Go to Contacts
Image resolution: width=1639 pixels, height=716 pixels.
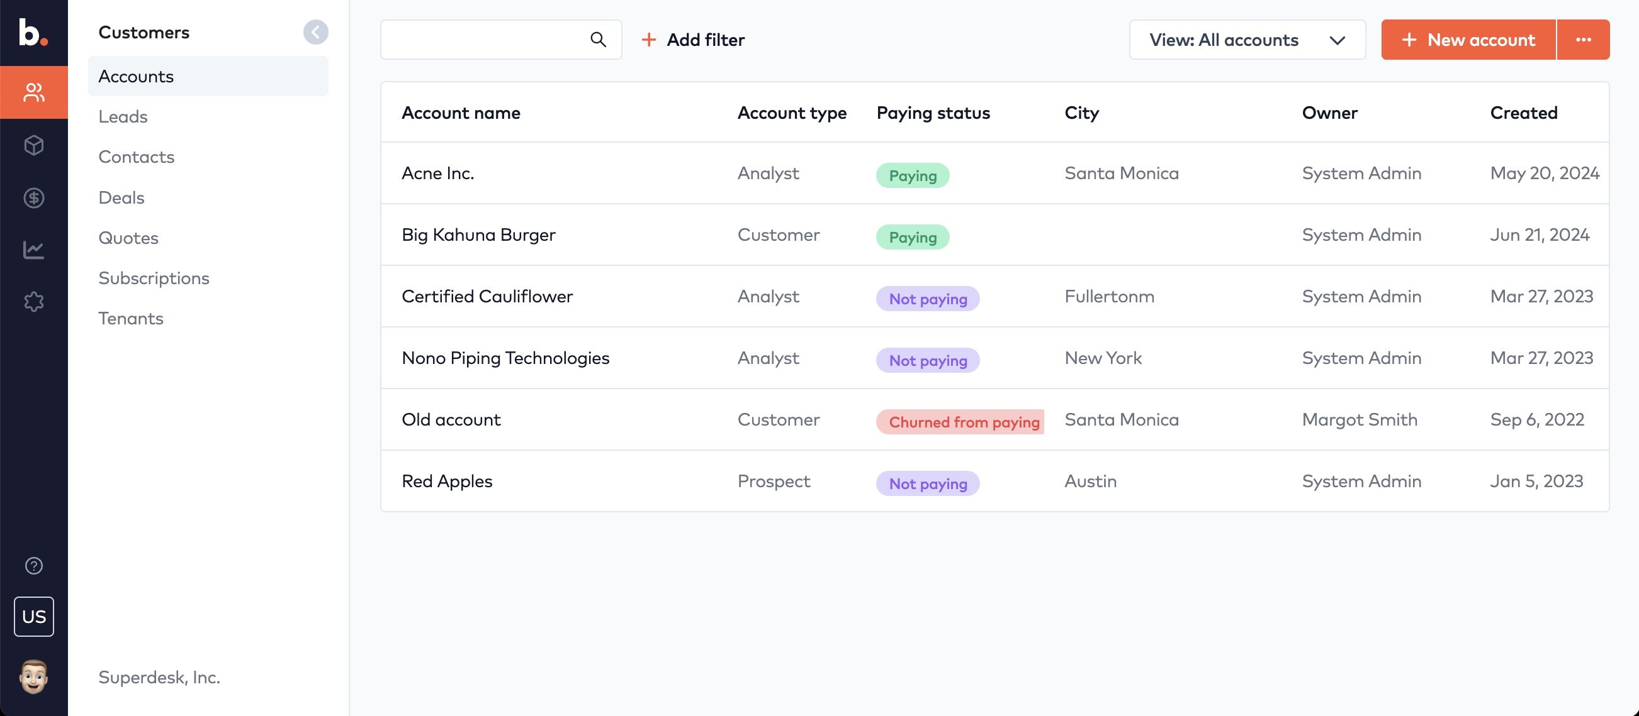(136, 157)
